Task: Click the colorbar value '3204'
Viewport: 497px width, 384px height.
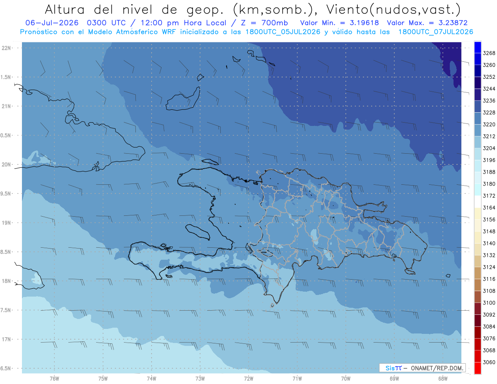Action: point(489,148)
